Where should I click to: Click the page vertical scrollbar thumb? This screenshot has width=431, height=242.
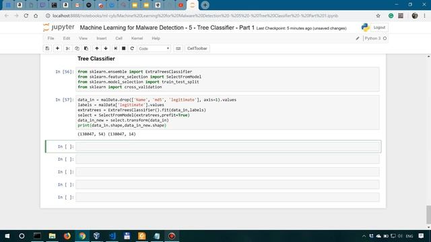(428, 214)
